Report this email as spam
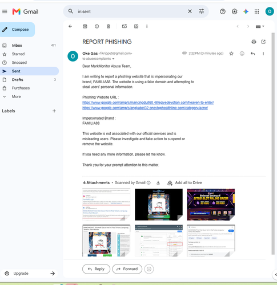This screenshot has height=285, width=277. 97,26
